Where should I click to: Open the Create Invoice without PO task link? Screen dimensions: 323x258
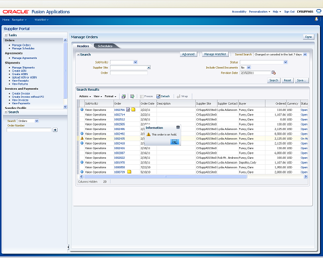tap(28, 97)
